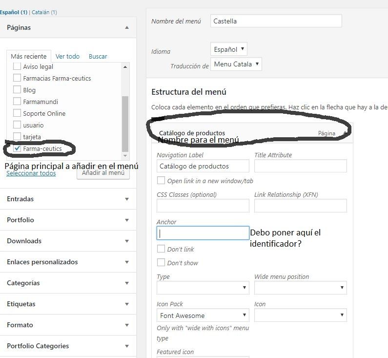The image size is (388, 358).
Task: Open the Traducción de Menu Catala dropdown
Action: coord(236,64)
